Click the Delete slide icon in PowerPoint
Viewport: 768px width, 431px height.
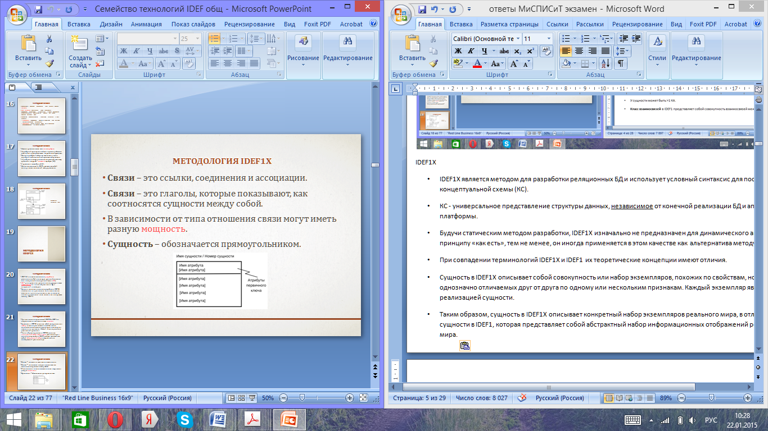click(x=100, y=63)
